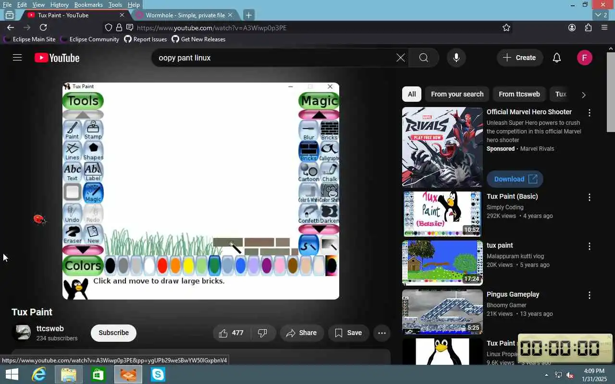List all tabs dropdown showing 2
Viewport: 615px width, 384px height.
click(x=601, y=15)
